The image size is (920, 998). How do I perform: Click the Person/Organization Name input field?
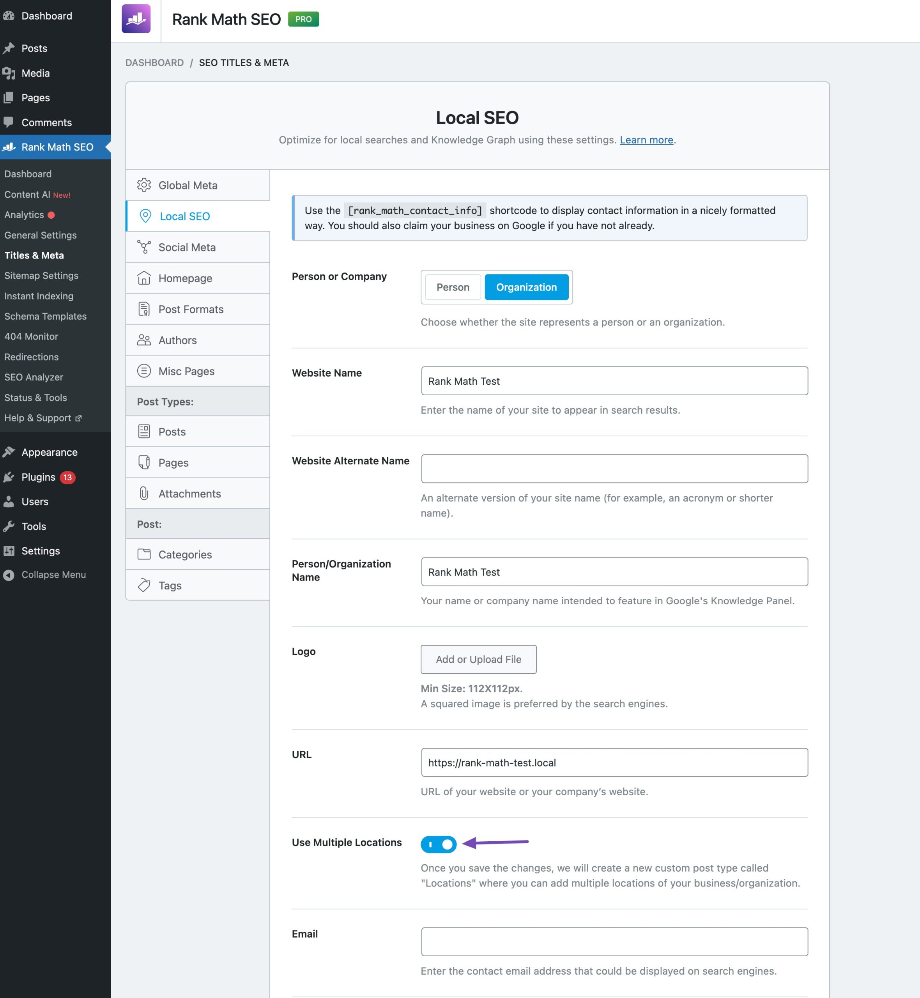(614, 572)
